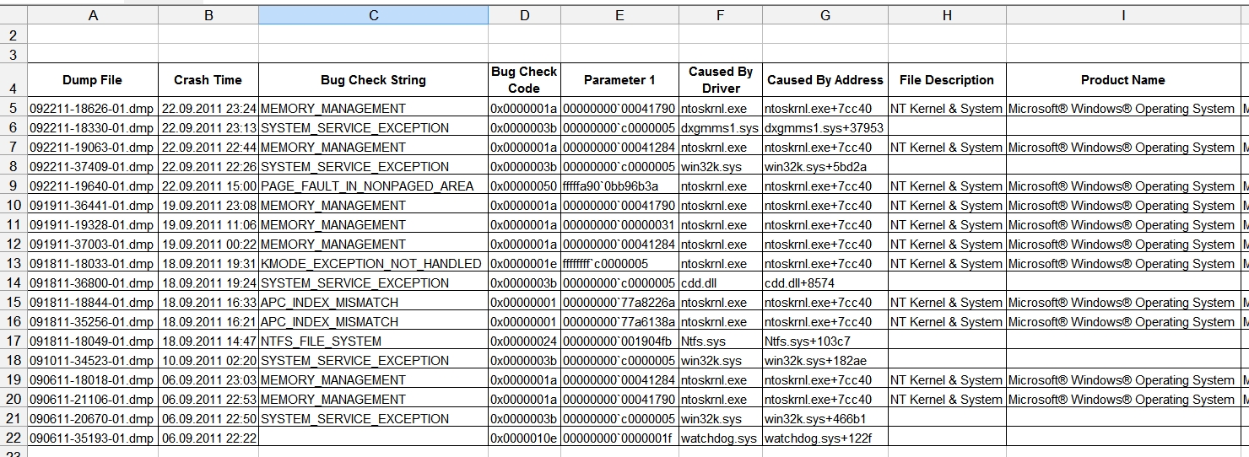Screen dimensions: 1249x457
Task: Select row 5 header
Action: pos(14,108)
